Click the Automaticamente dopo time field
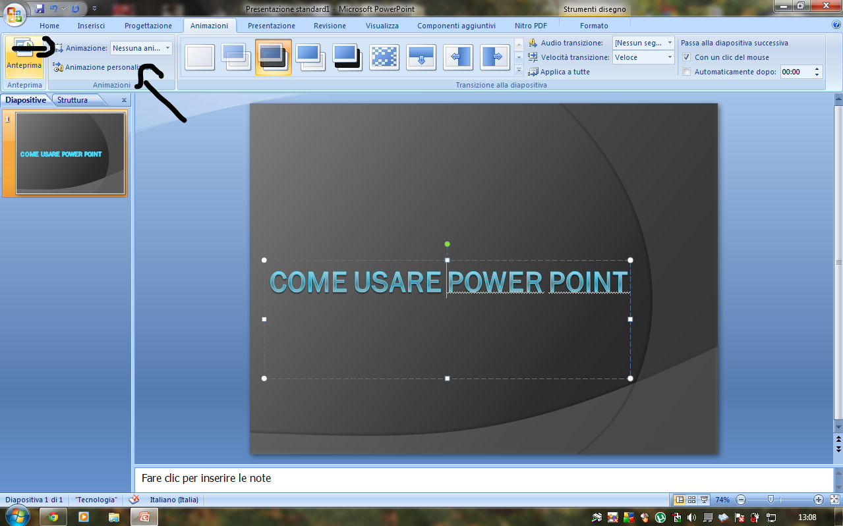Image resolution: width=843 pixels, height=526 pixels. (796, 72)
